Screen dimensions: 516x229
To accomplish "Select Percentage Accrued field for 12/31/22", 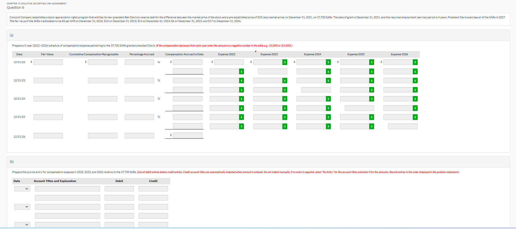I will [139, 62].
